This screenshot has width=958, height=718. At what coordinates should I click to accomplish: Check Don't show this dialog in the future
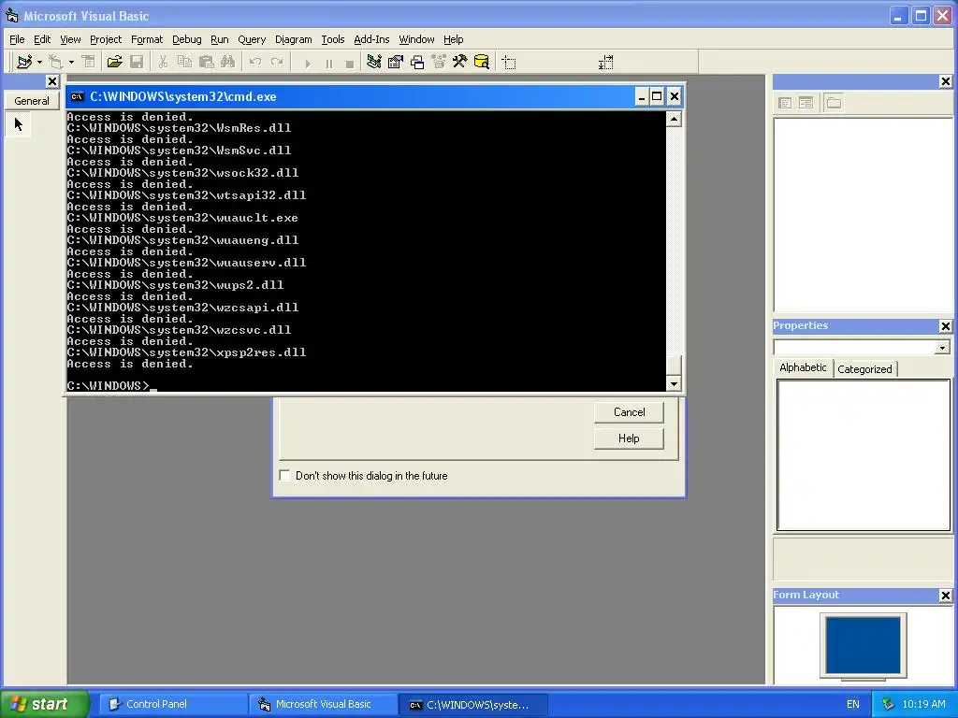coord(284,475)
